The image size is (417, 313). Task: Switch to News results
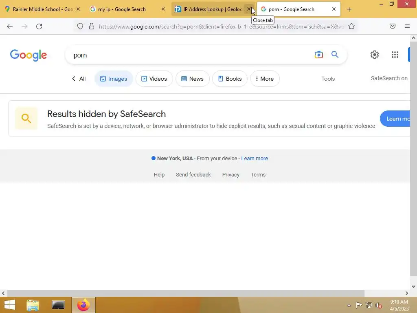193,79
